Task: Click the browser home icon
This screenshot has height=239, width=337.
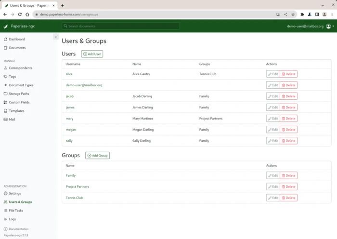Action: pos(27,14)
